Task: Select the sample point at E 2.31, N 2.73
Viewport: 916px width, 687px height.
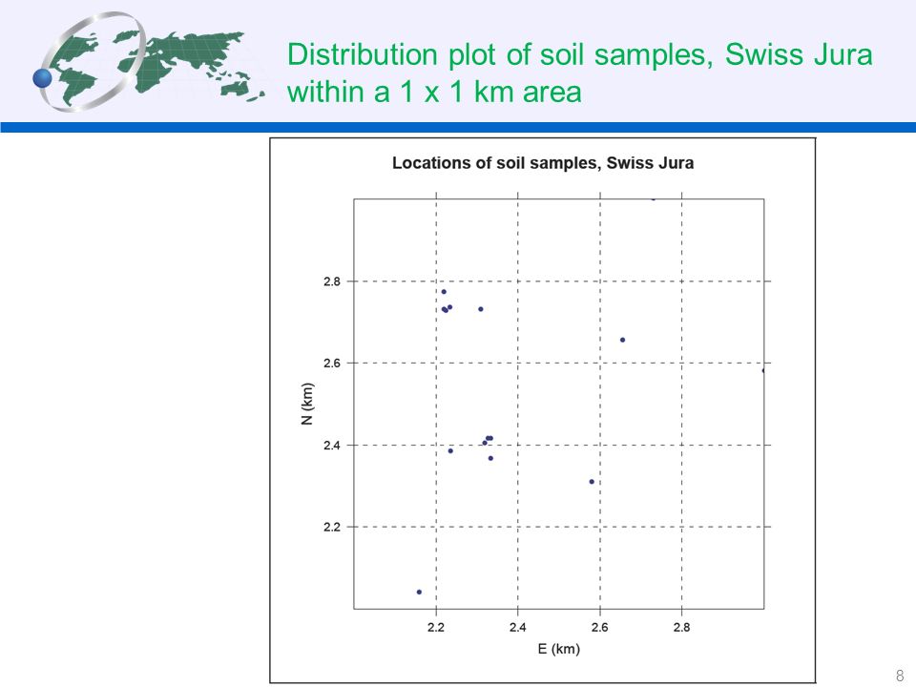Action: coord(481,309)
